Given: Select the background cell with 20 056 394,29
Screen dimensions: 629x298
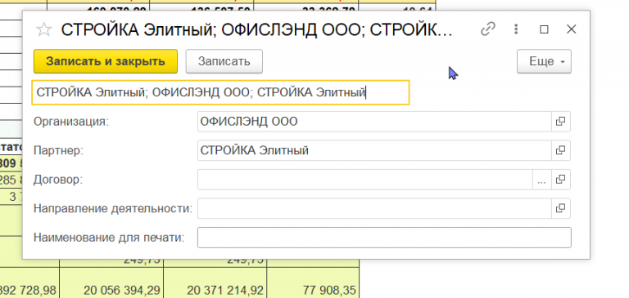Looking at the screenshot, I should pos(111,282).
